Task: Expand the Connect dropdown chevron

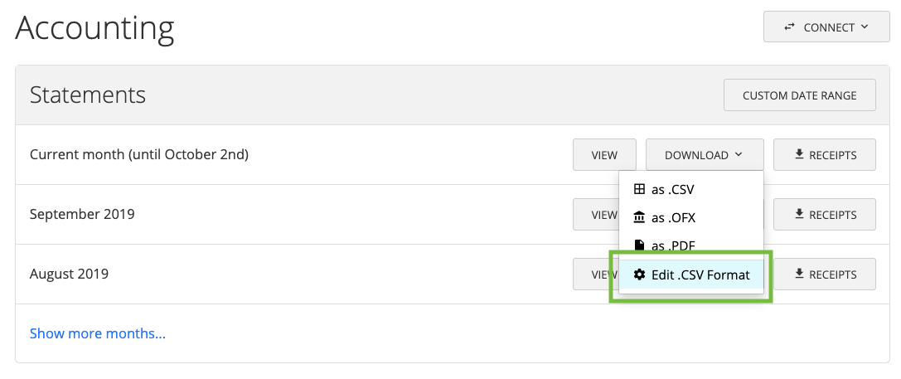Action: (x=865, y=27)
